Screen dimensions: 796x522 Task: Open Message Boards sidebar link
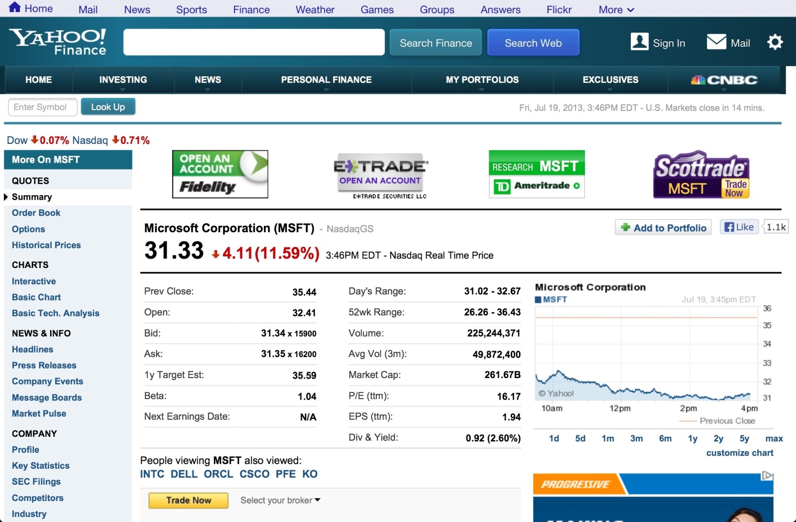point(47,397)
